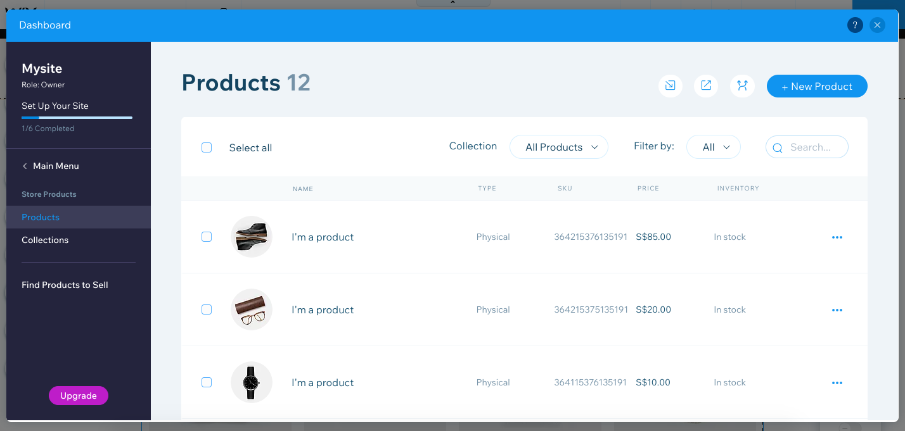This screenshot has width=905, height=431.
Task: Check the Select all checkbox
Action: [207, 147]
